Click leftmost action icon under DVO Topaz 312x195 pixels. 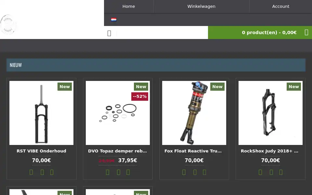pyautogui.click(x=108, y=172)
